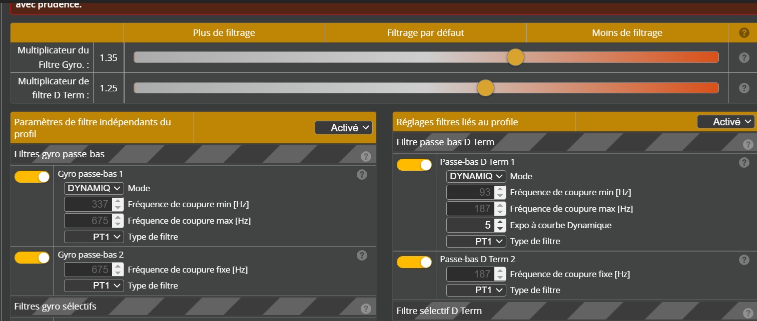757x321 pixels.
Task: Open help for Passe-bas D Term 2
Action: [x=744, y=260]
